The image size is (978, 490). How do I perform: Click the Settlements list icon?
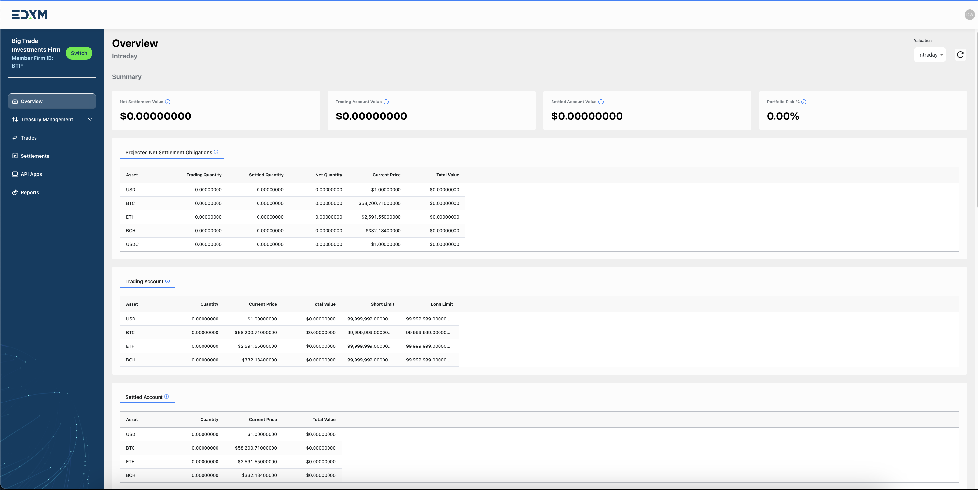point(15,156)
